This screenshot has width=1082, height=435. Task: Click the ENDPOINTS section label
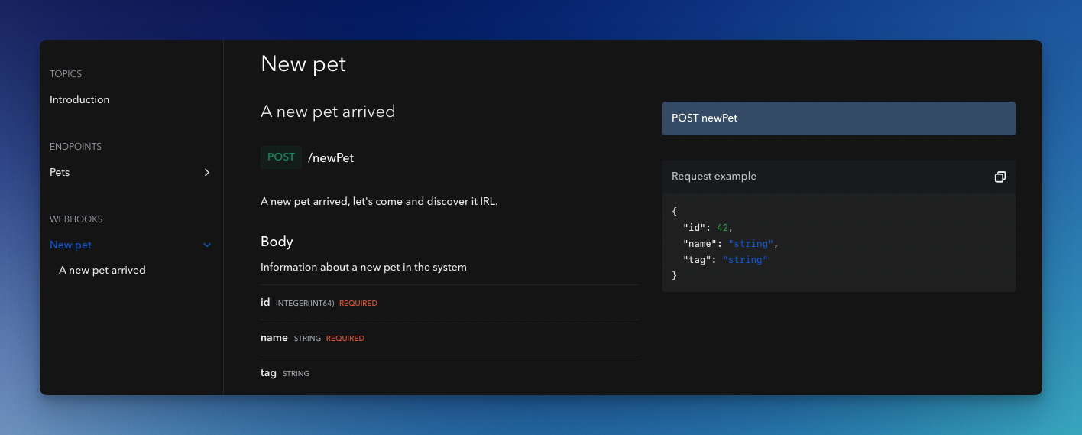tap(76, 147)
